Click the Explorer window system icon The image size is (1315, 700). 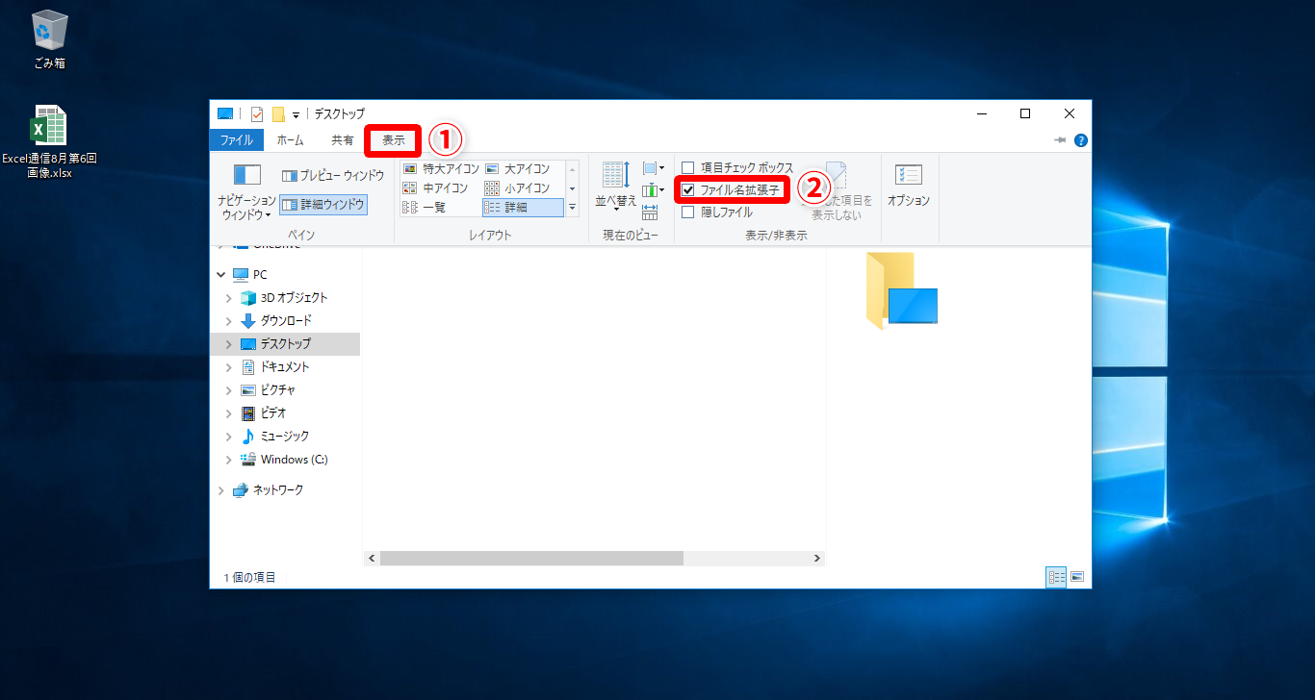[225, 113]
